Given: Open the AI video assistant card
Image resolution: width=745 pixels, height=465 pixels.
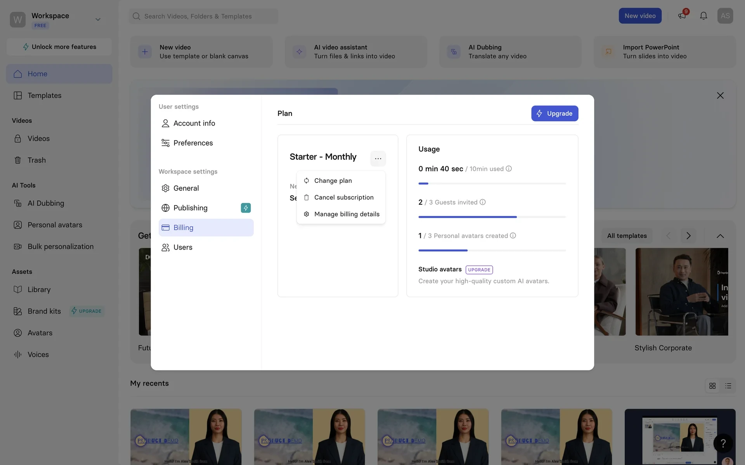Looking at the screenshot, I should (x=356, y=52).
